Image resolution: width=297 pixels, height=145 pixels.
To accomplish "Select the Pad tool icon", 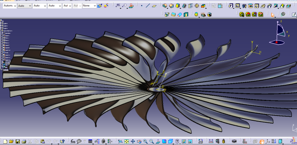I will tap(164, 6).
